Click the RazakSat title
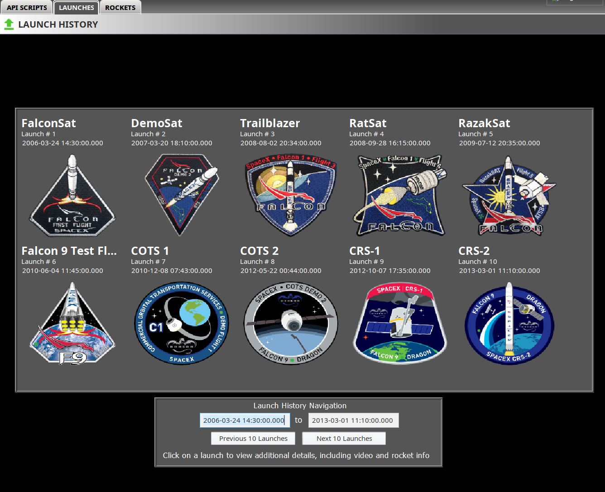 coord(484,123)
